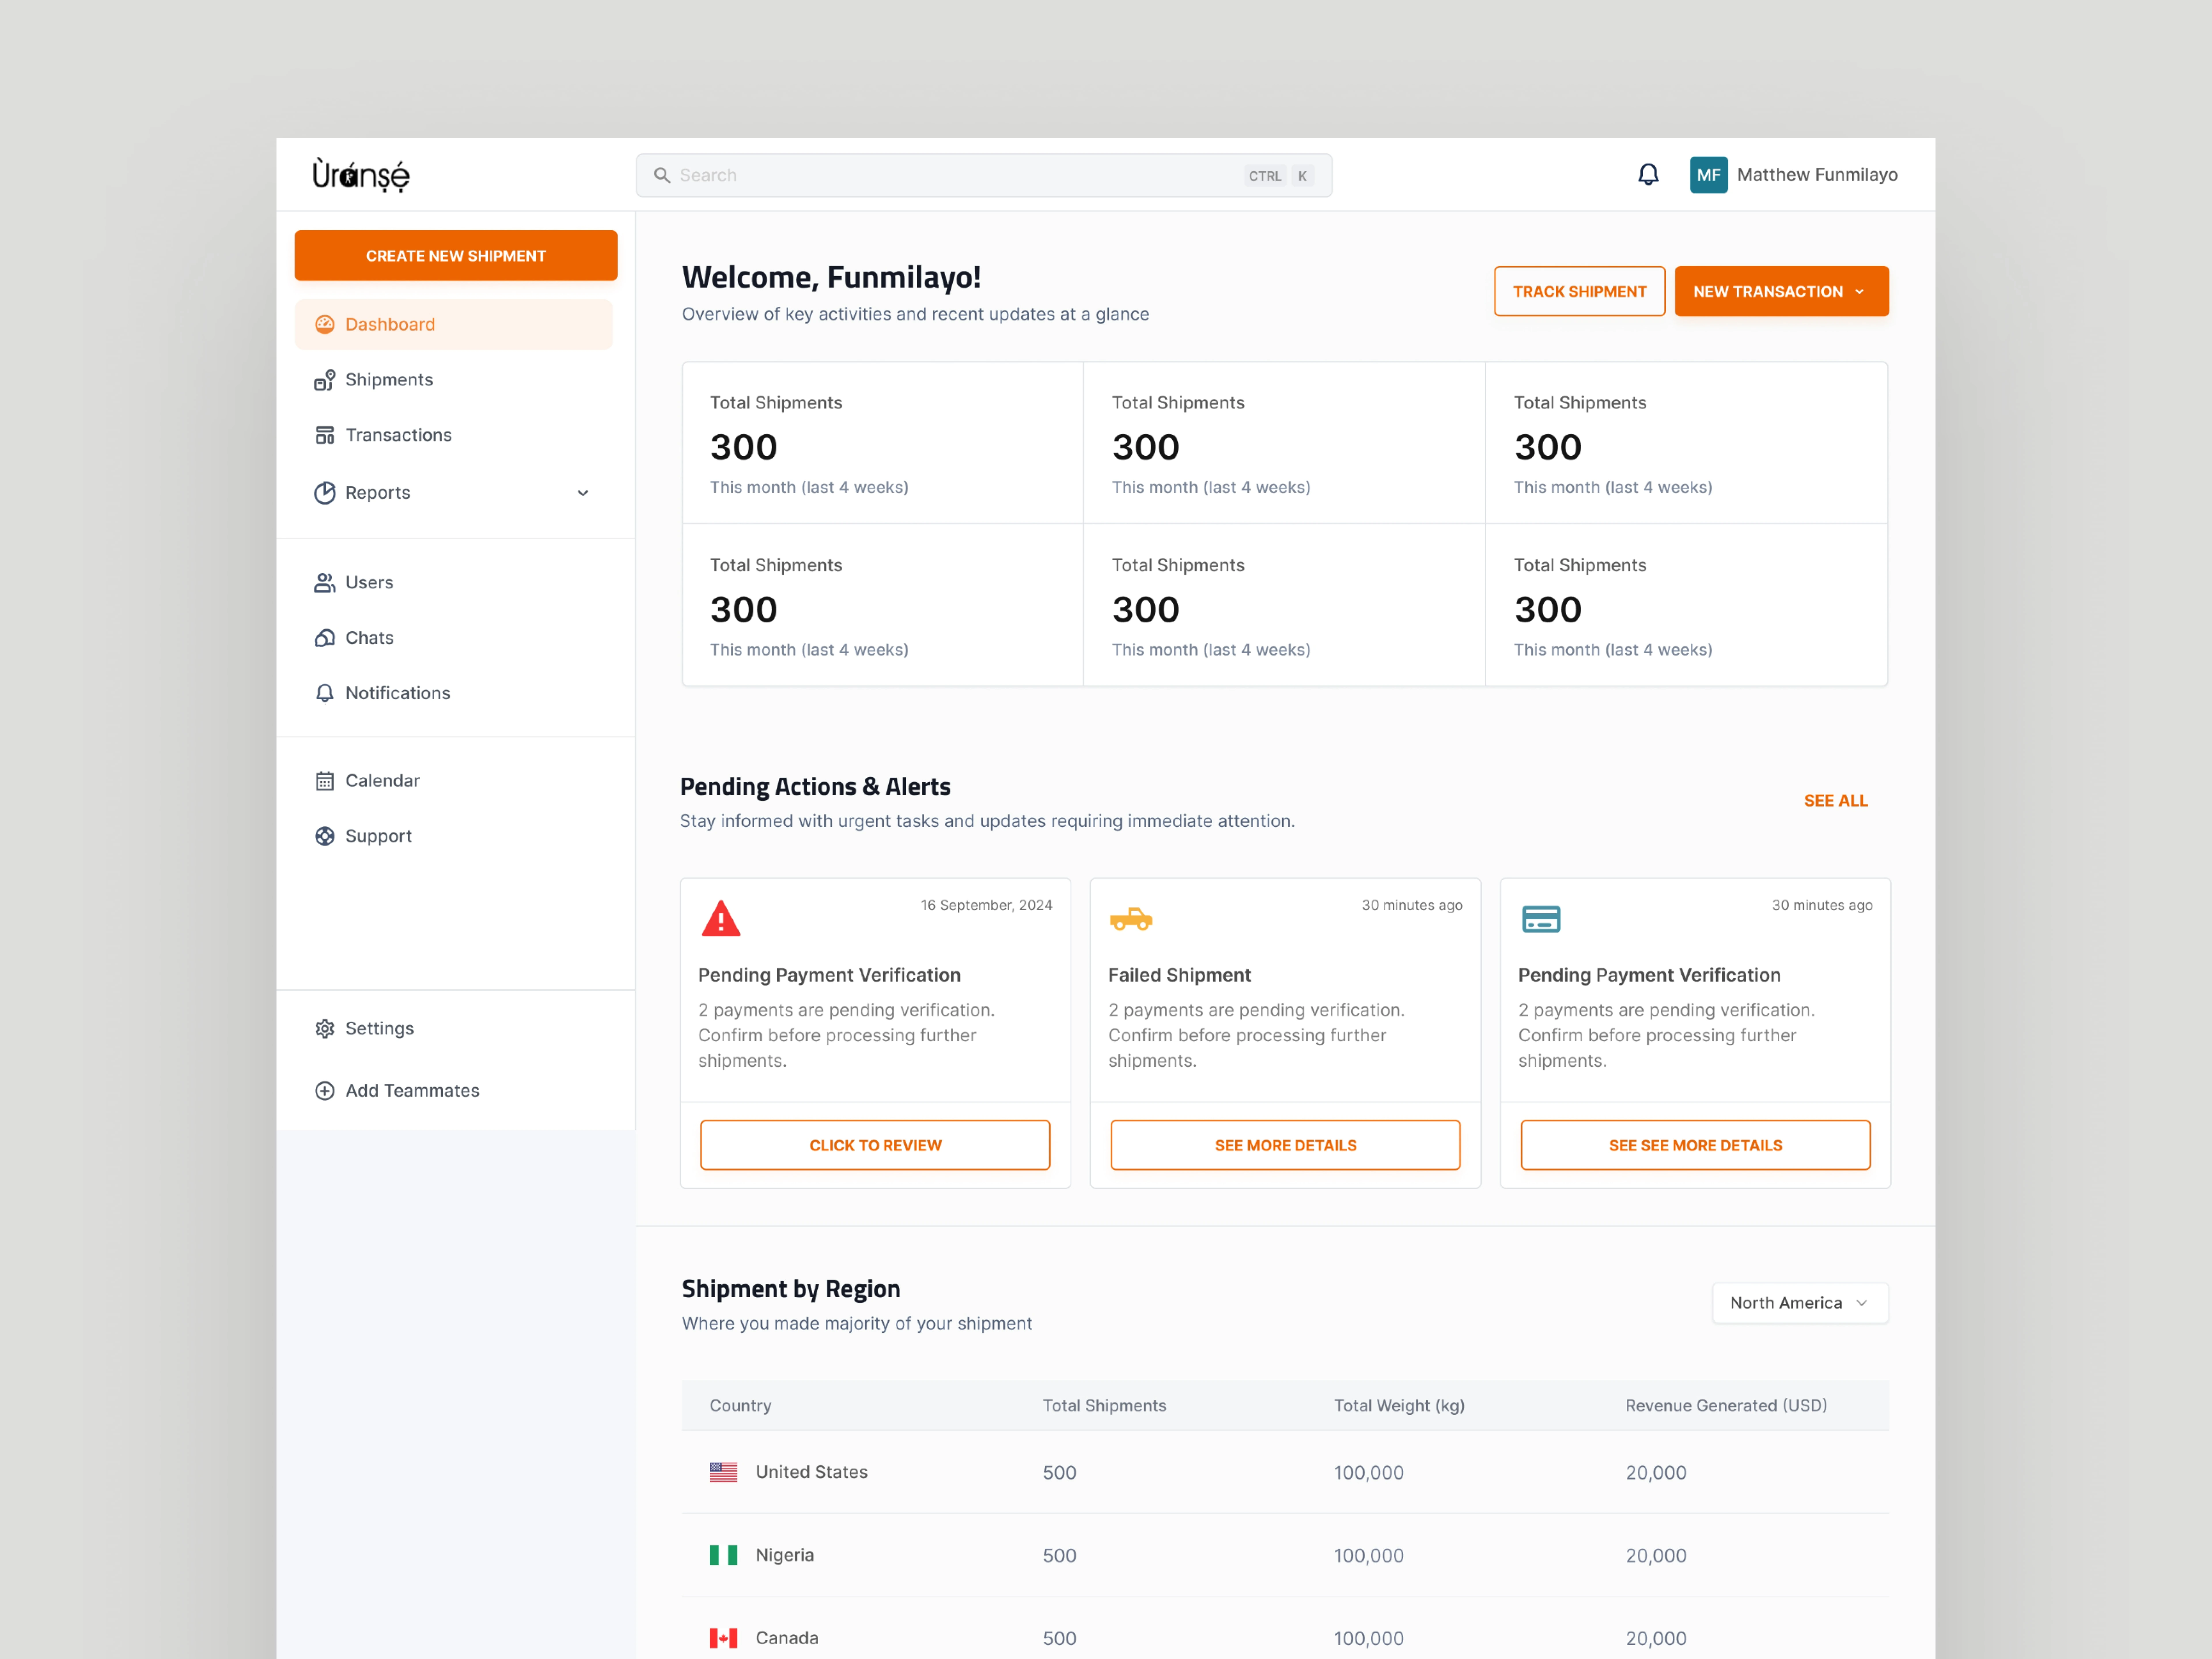
Task: Click the MF avatar badge
Action: 1708,175
